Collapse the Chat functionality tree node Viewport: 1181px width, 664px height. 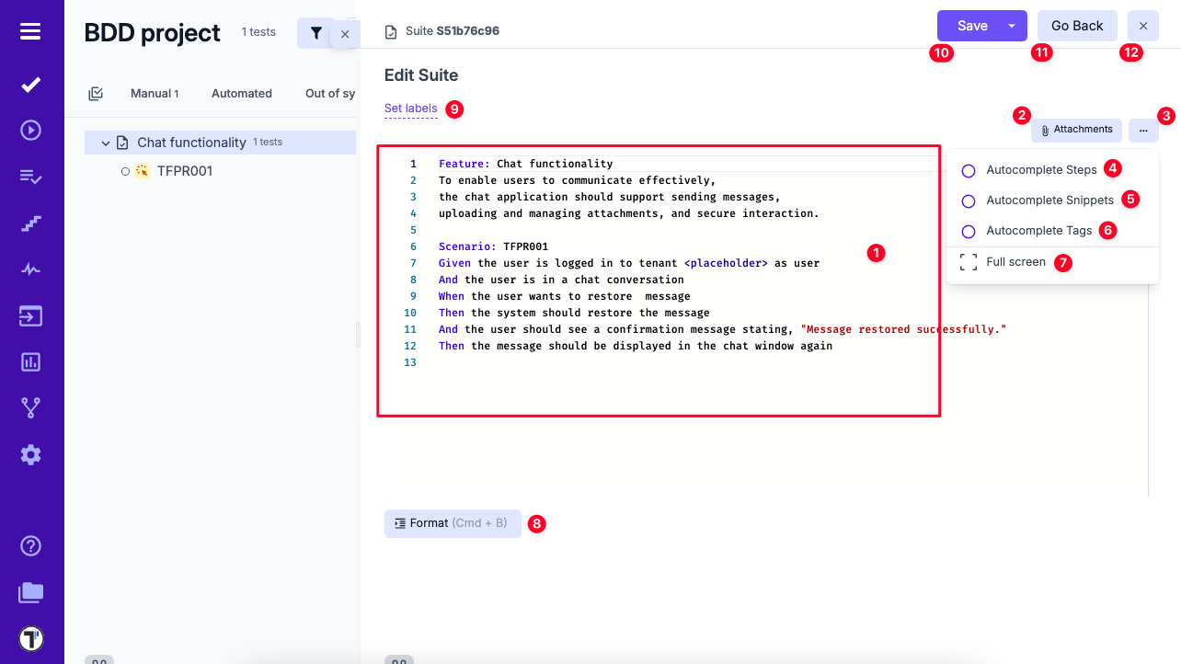(x=105, y=142)
